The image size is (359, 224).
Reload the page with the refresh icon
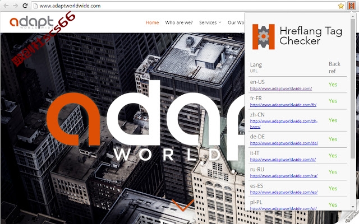[x=25, y=6]
